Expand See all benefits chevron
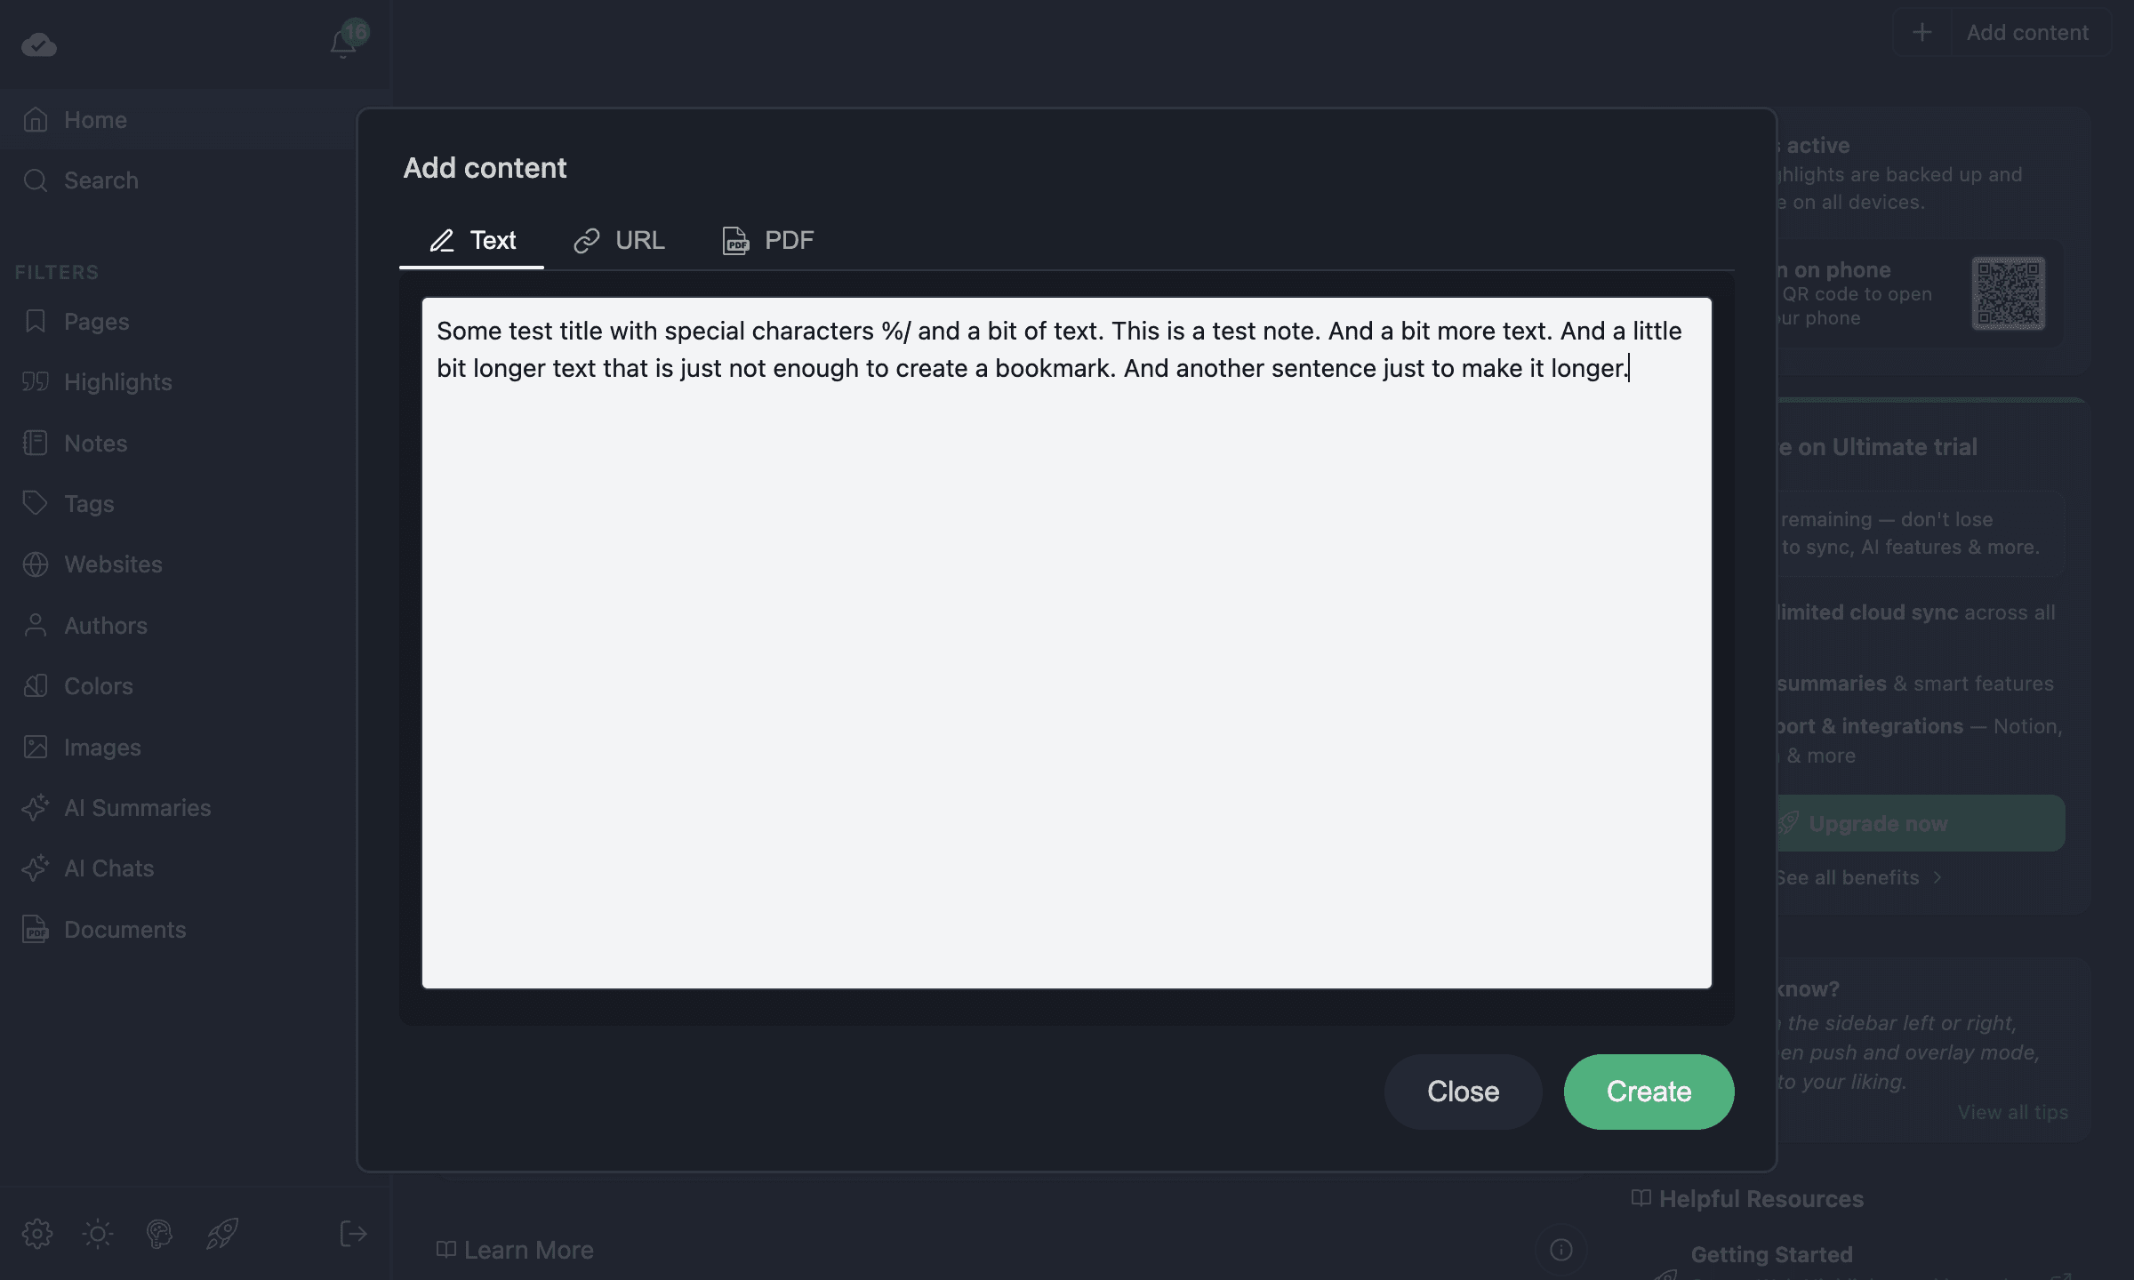 1938,877
